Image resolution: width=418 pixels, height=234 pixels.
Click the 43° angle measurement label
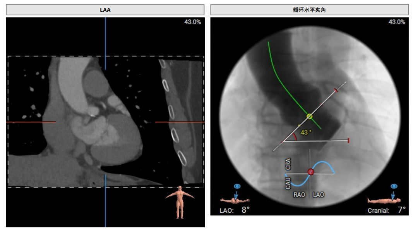pos(306,132)
